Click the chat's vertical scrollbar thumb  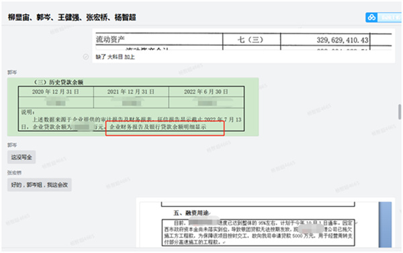point(400,112)
